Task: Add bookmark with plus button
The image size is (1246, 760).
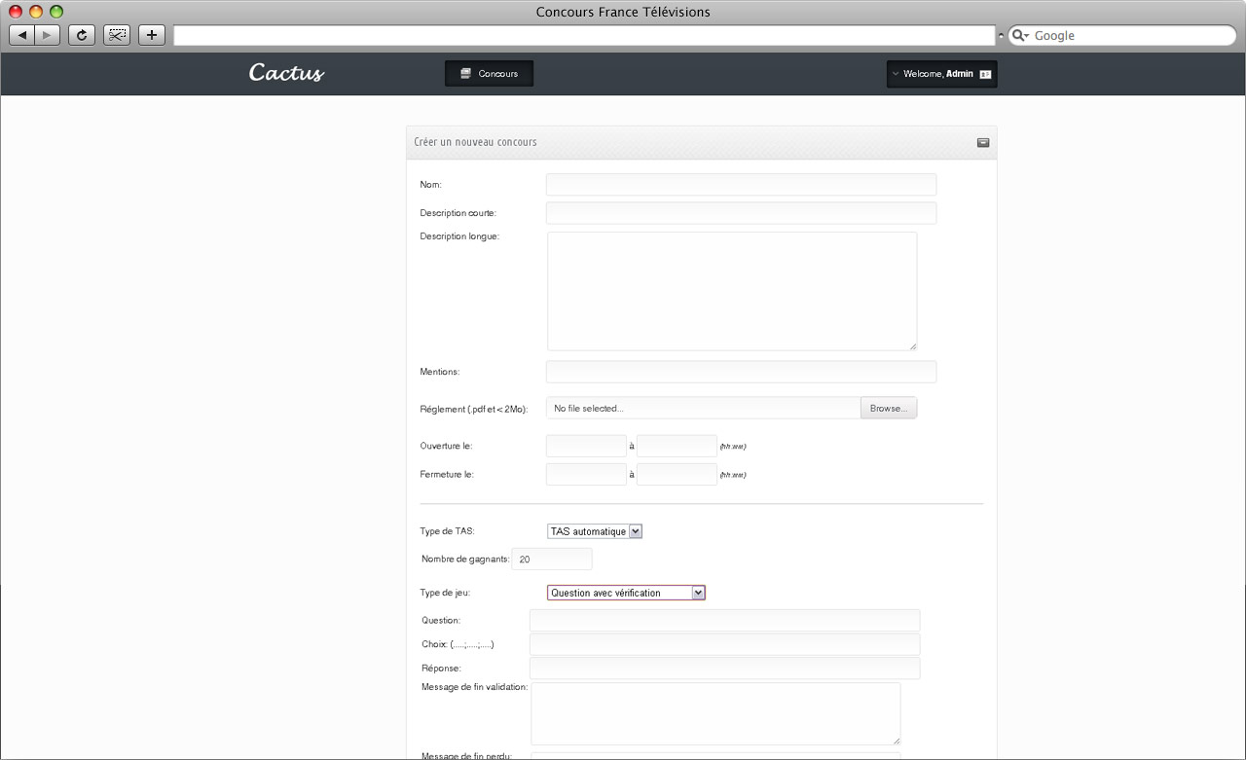Action: click(151, 35)
